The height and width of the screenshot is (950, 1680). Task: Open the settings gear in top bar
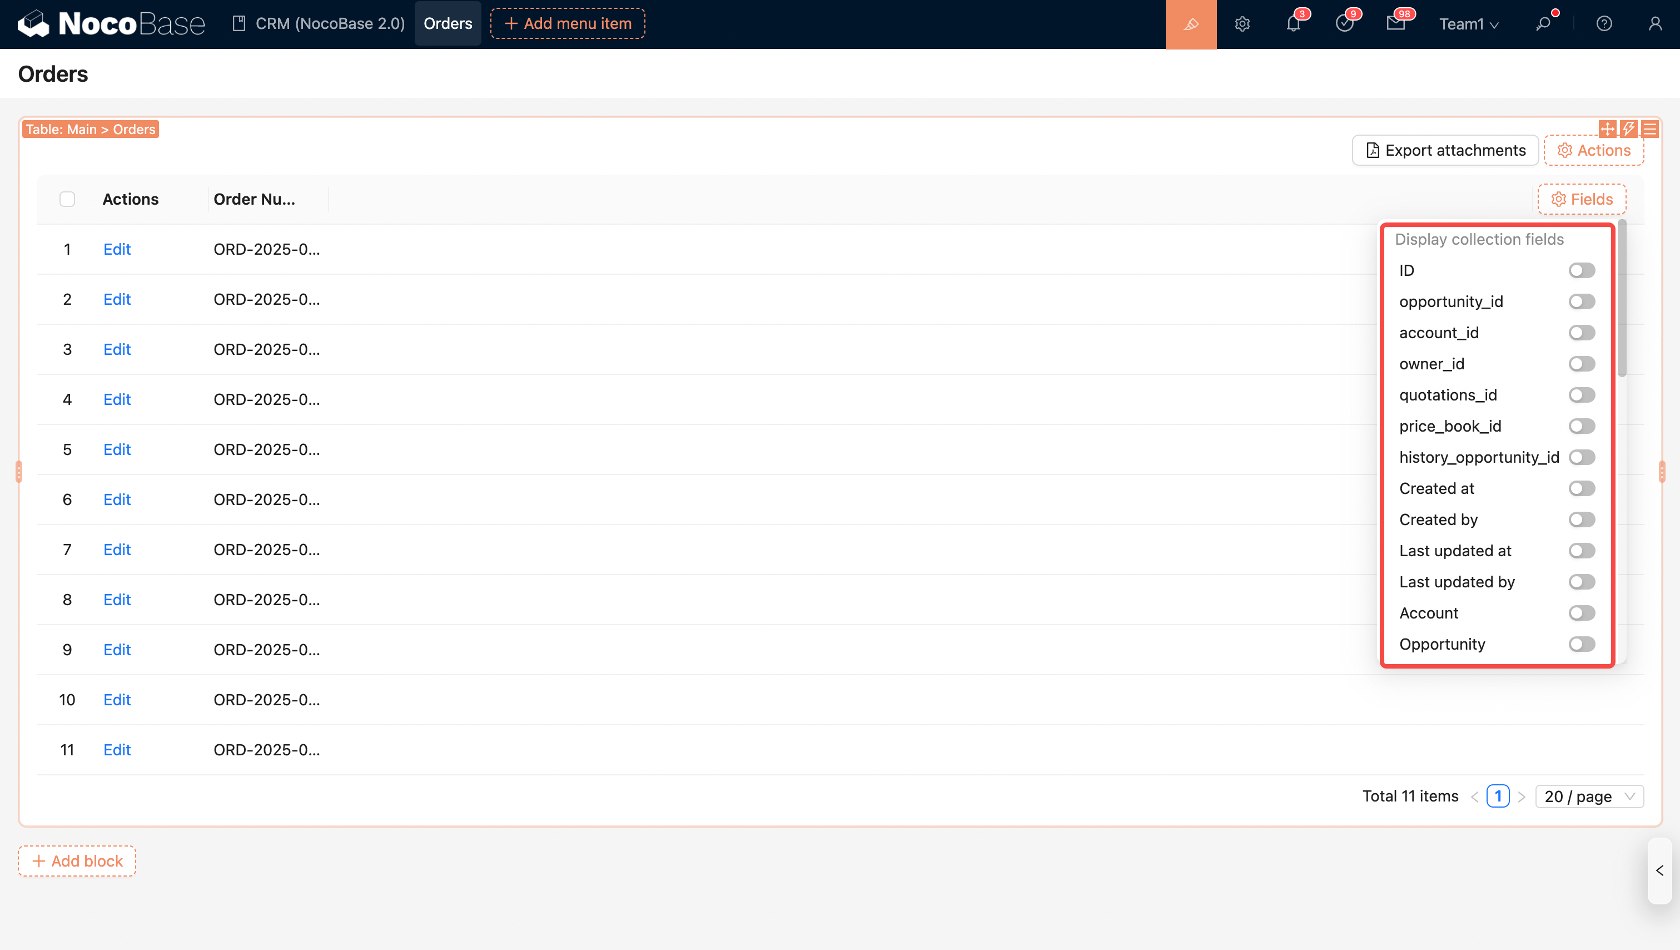pos(1242,24)
